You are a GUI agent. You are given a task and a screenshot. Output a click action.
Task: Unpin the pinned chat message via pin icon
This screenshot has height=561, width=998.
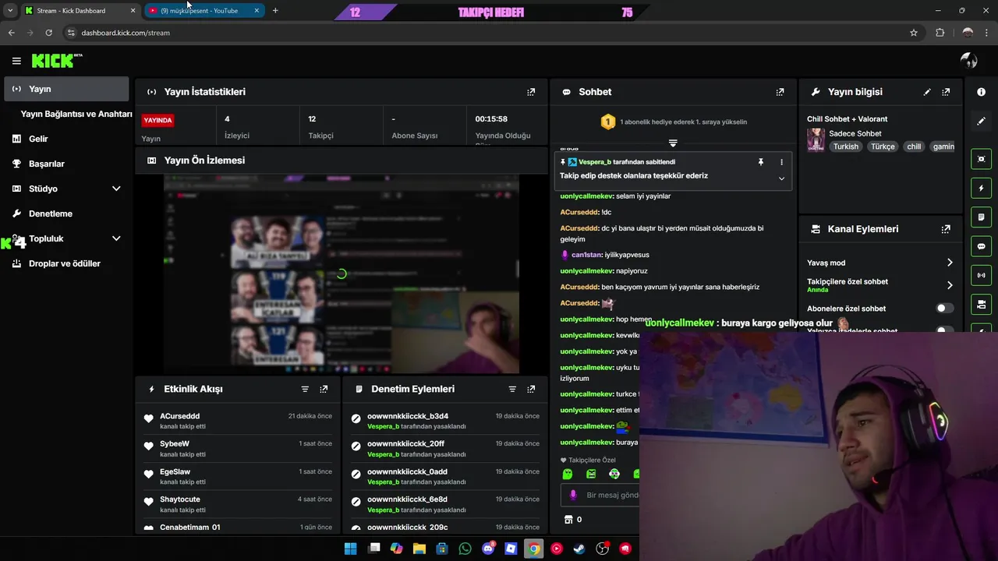pyautogui.click(x=761, y=162)
